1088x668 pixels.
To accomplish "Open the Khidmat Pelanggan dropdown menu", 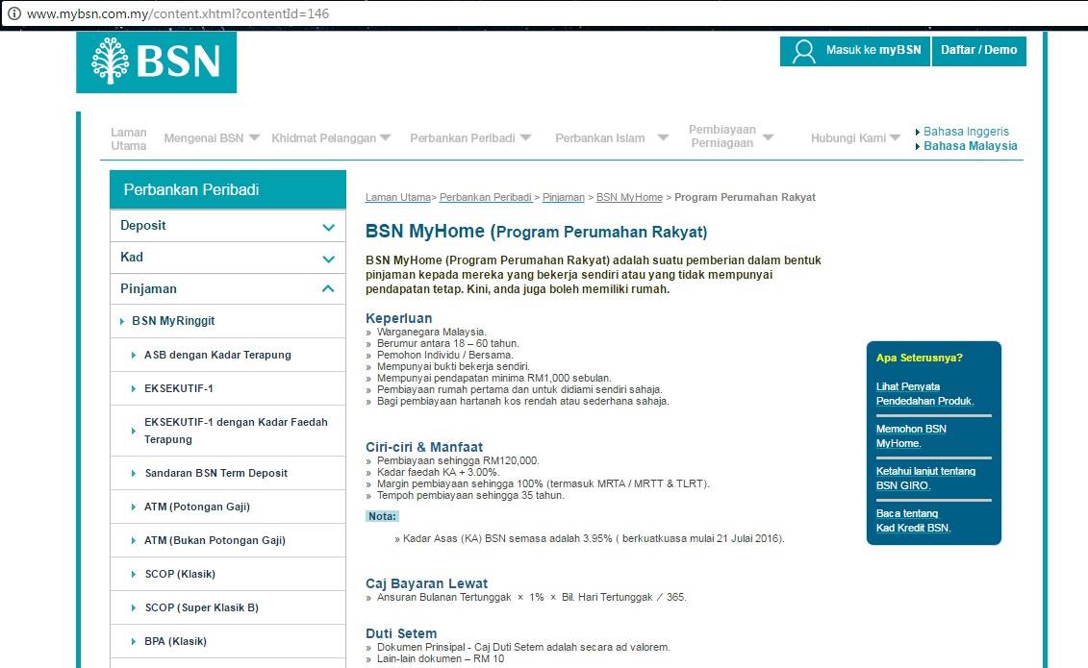I will click(x=331, y=137).
